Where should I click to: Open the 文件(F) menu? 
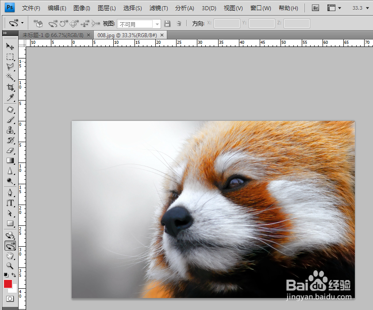(31, 8)
